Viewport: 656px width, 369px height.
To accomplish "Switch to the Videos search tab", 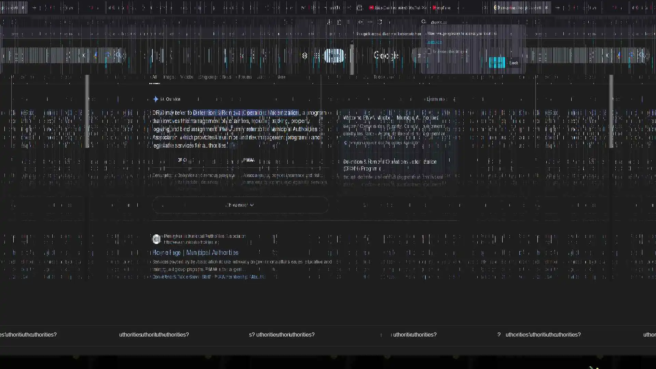I will tap(187, 77).
